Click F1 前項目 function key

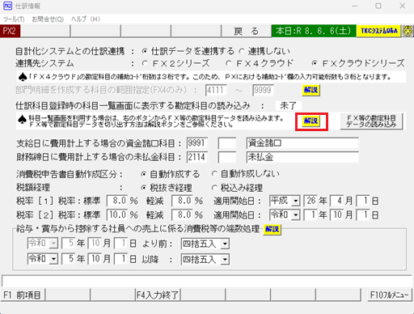pos(23,295)
